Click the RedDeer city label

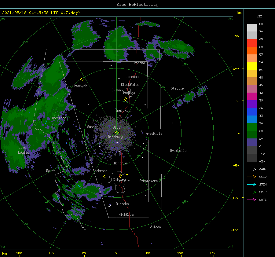(130, 93)
